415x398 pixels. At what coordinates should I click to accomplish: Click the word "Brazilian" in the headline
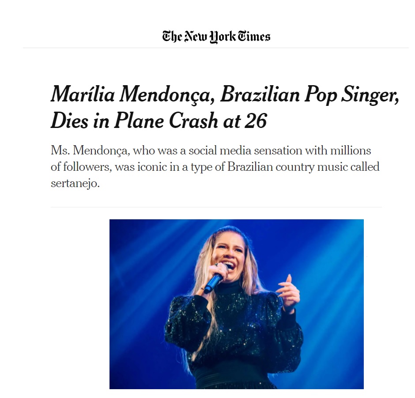260,94
